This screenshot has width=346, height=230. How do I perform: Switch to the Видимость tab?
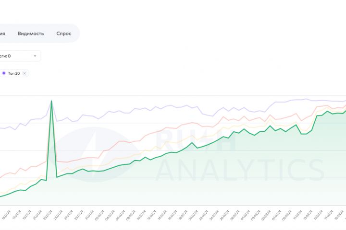click(31, 34)
